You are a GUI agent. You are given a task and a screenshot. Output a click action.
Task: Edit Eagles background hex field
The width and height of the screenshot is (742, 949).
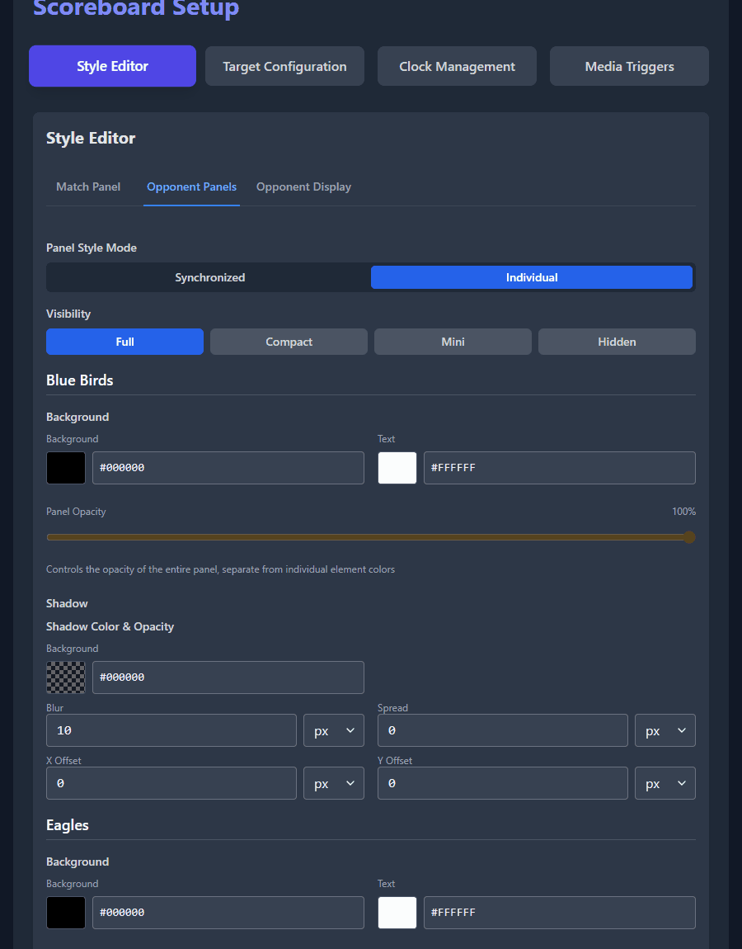tap(228, 913)
